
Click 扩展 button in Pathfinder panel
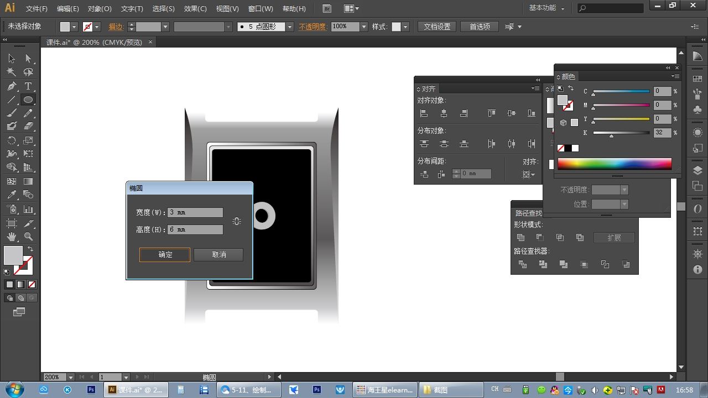coord(614,238)
